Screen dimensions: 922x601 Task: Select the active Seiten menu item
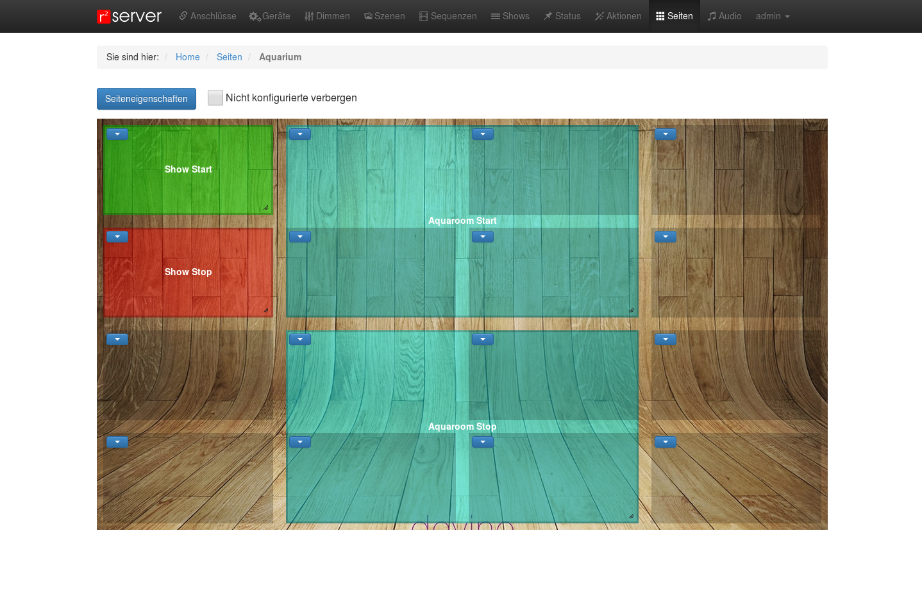[675, 16]
